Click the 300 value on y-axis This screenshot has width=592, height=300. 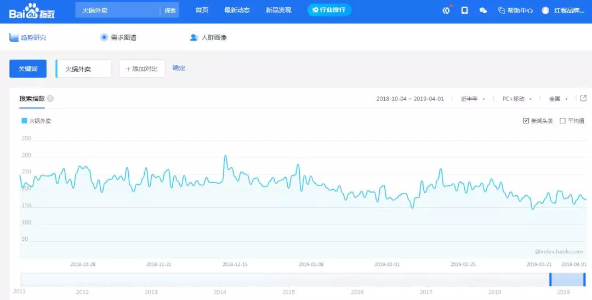tap(26, 155)
